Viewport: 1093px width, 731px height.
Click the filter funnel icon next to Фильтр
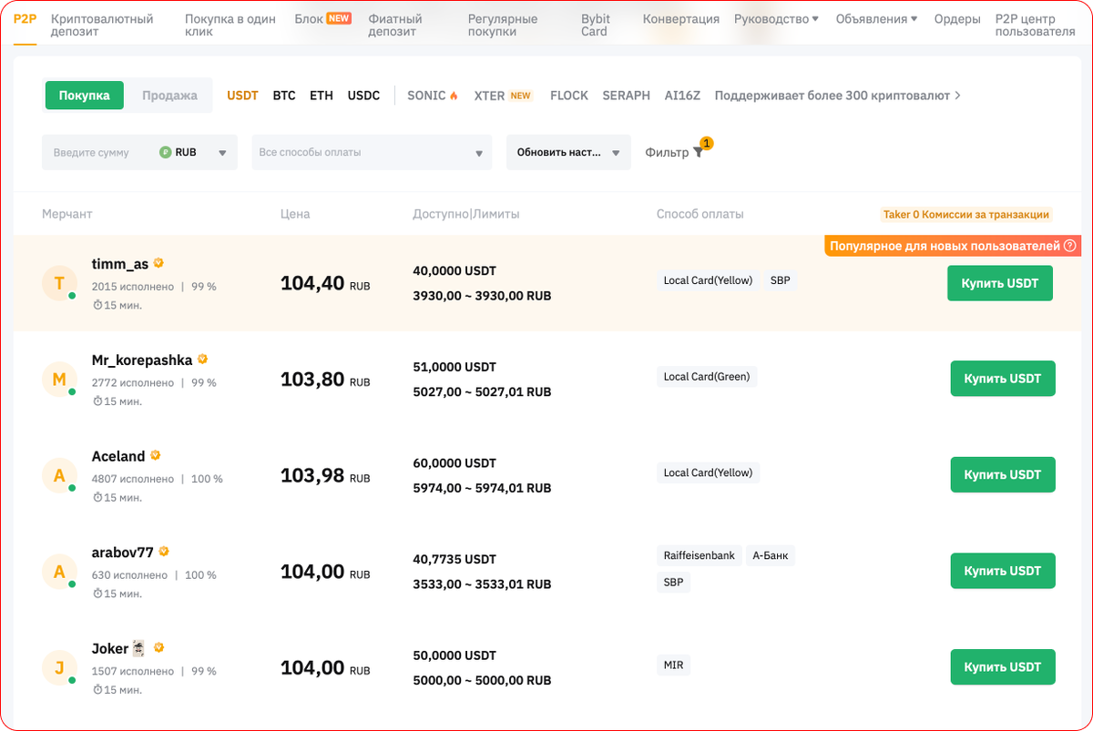coord(698,153)
